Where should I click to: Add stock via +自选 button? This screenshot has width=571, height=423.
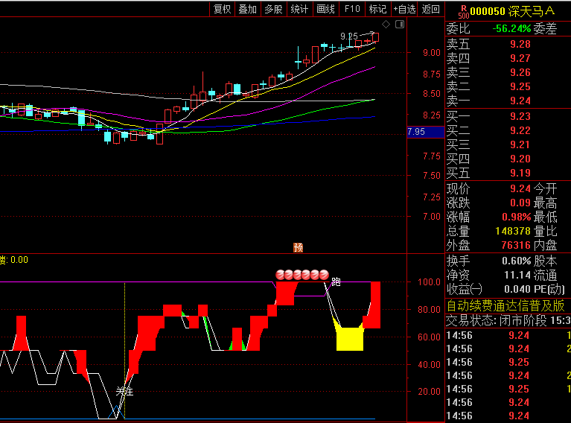[404, 9]
